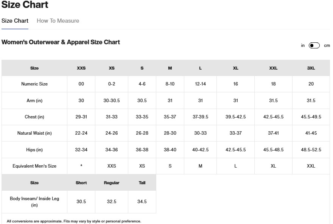The width and height of the screenshot is (333, 224).
Task: Click the "in" unit label
Action: coord(303,45)
